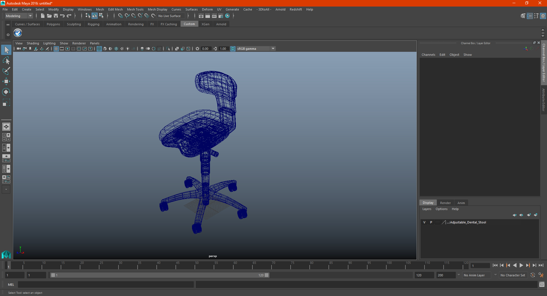The height and width of the screenshot is (296, 547).
Task: Choose the Paint selection tool
Action: point(6,71)
